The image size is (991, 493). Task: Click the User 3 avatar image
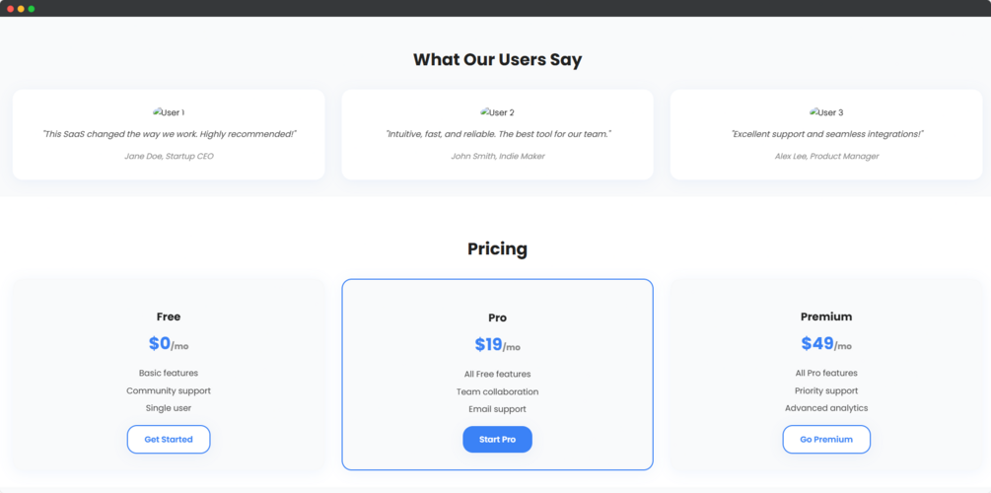[826, 112]
